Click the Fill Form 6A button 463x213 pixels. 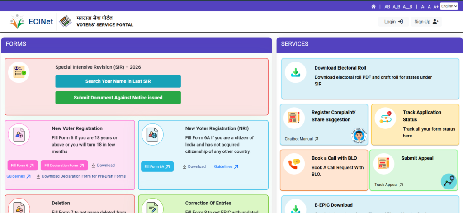click(157, 166)
